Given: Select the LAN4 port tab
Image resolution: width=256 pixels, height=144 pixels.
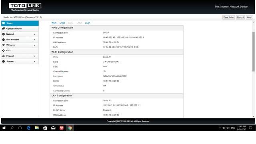Looking at the screenshot, I should 62,23.
